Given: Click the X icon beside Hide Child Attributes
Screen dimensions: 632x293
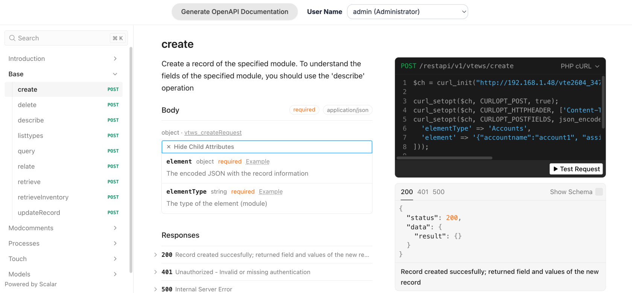Looking at the screenshot, I should click(169, 147).
